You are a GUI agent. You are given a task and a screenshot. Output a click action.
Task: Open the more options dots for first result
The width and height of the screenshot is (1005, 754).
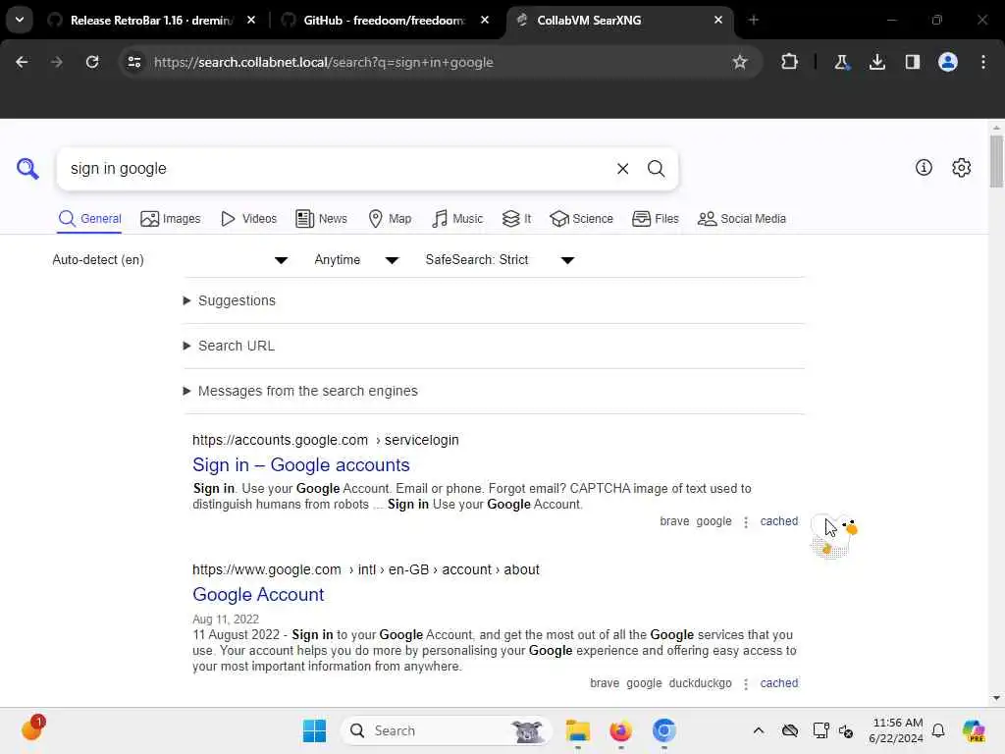point(746,522)
